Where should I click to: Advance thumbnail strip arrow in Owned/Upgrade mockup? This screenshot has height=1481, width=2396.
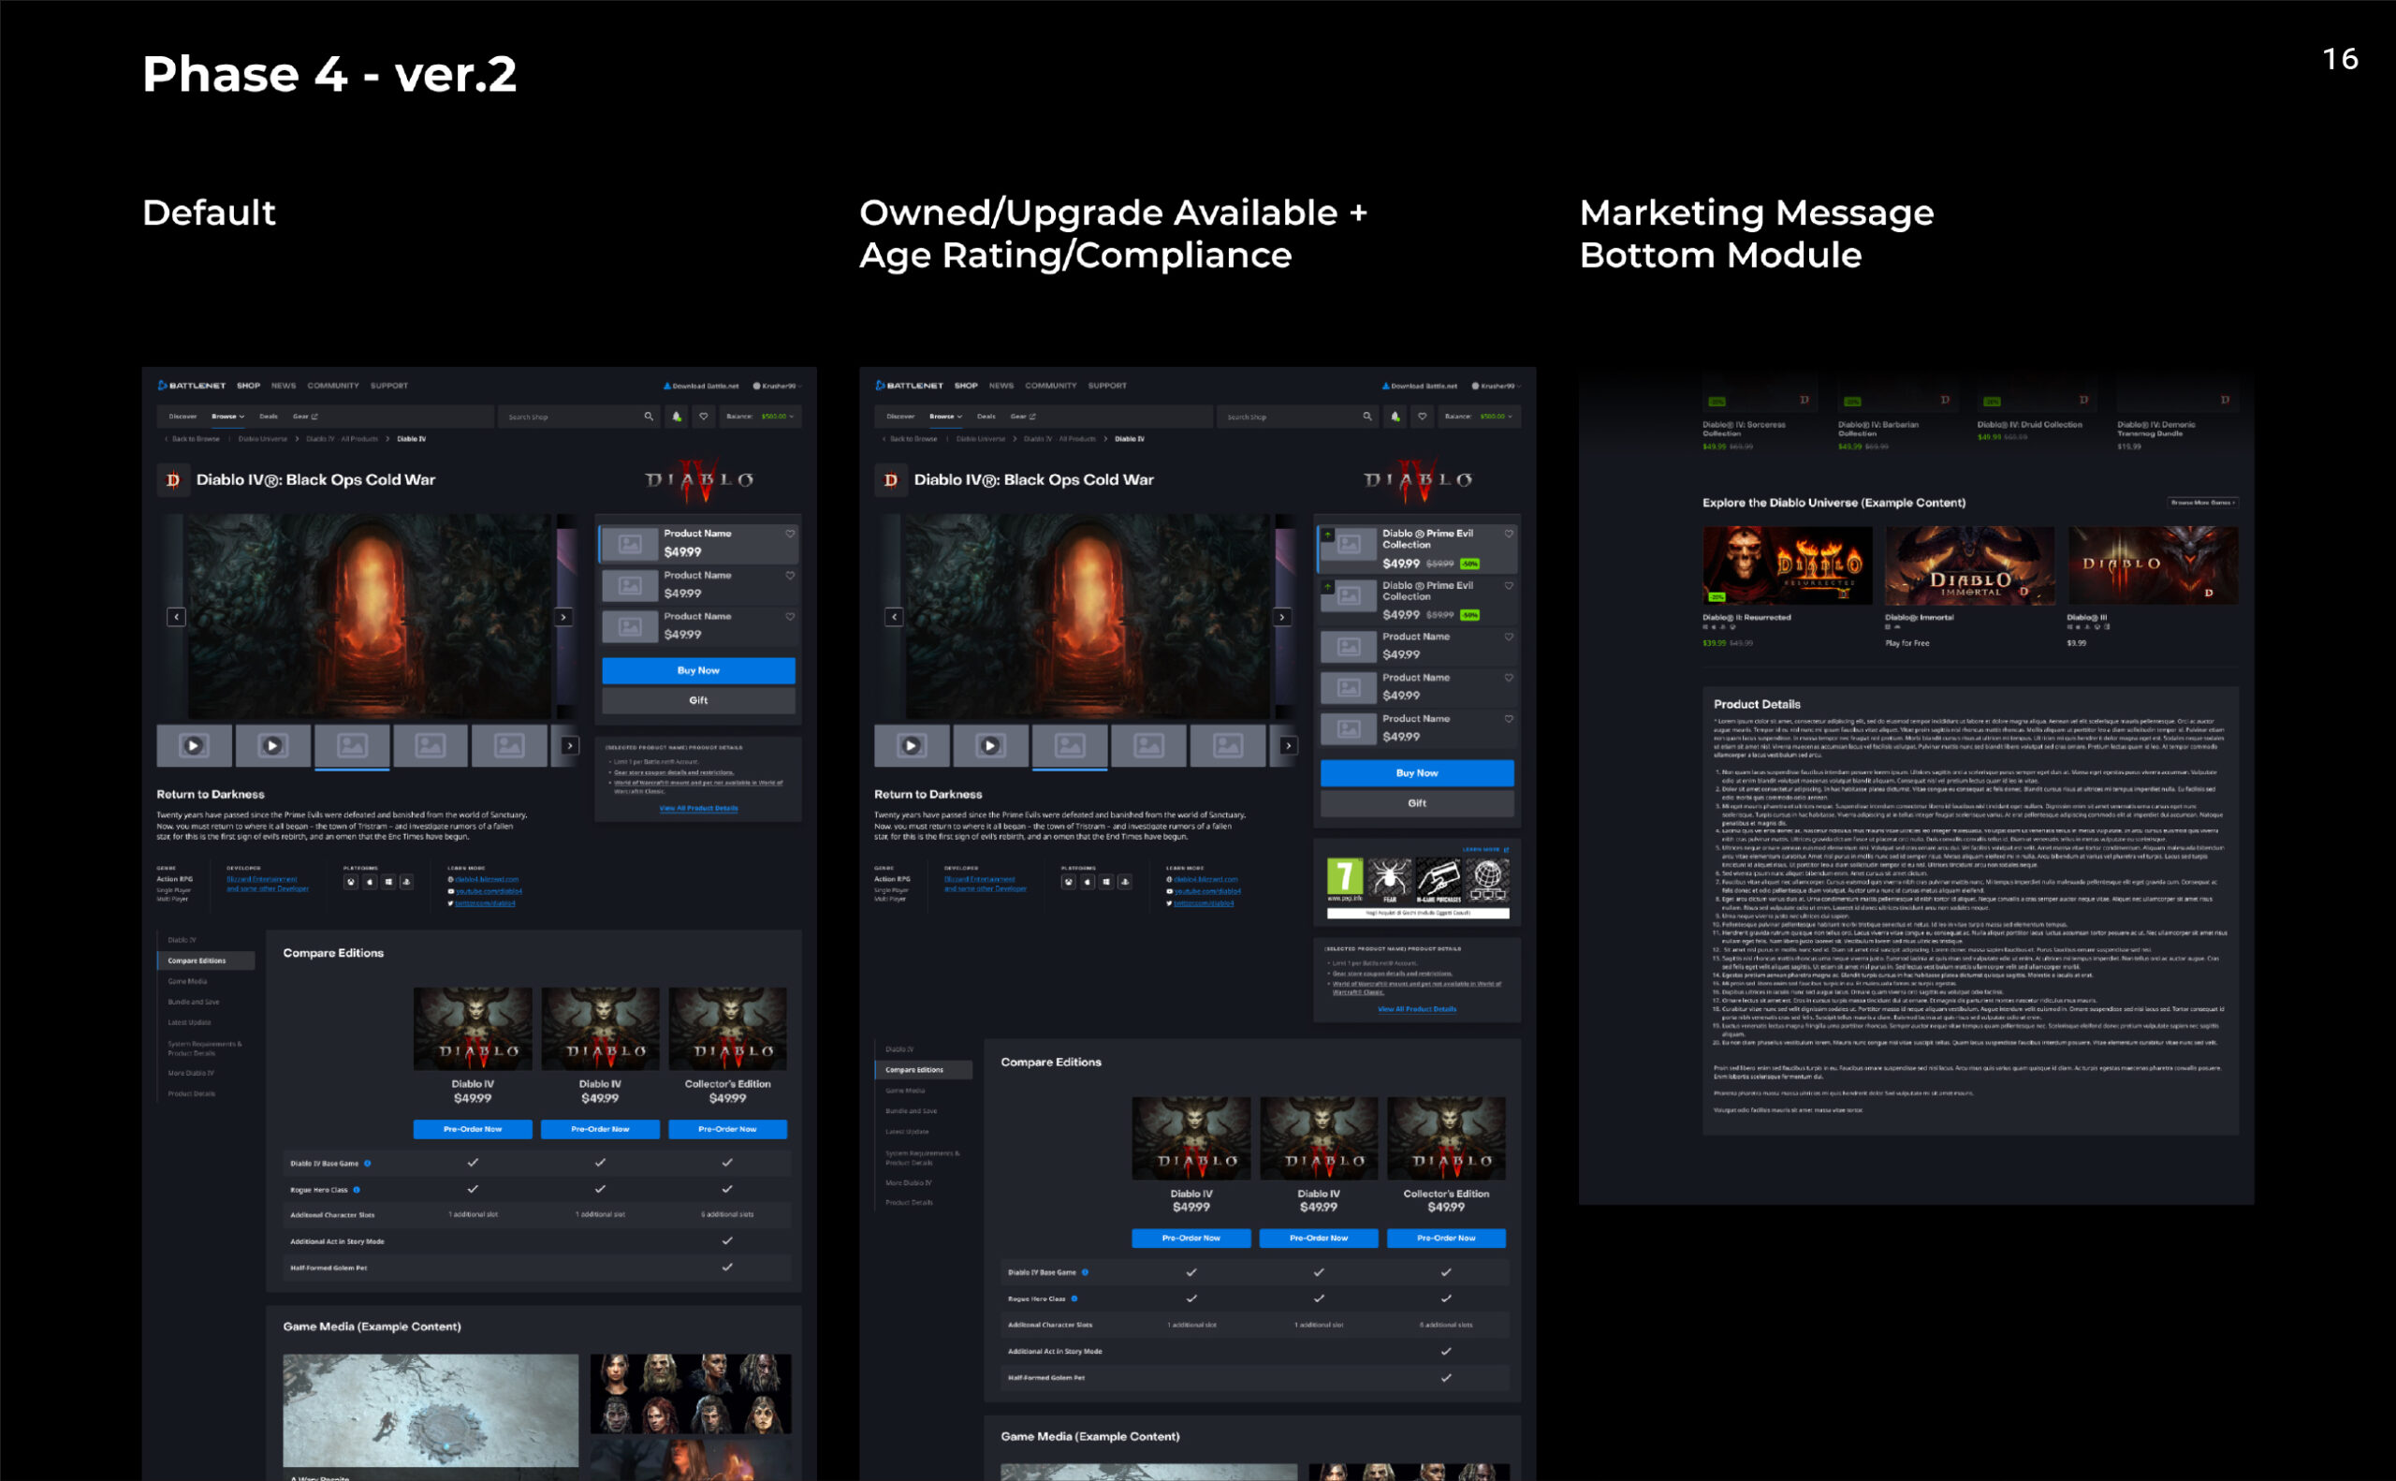pyautogui.click(x=1289, y=745)
